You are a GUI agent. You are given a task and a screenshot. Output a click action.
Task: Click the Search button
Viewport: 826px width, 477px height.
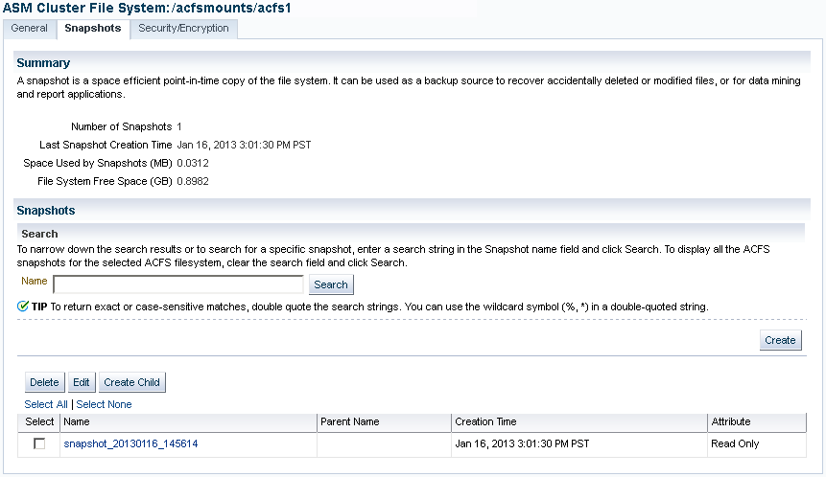tap(331, 284)
